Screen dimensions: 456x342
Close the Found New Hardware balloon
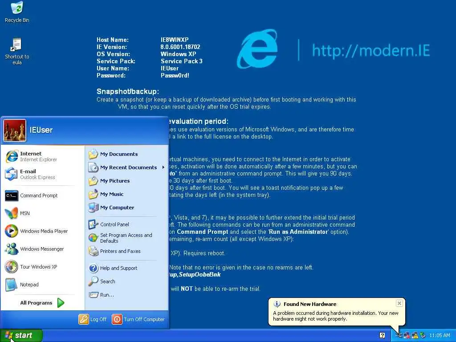tap(399, 303)
